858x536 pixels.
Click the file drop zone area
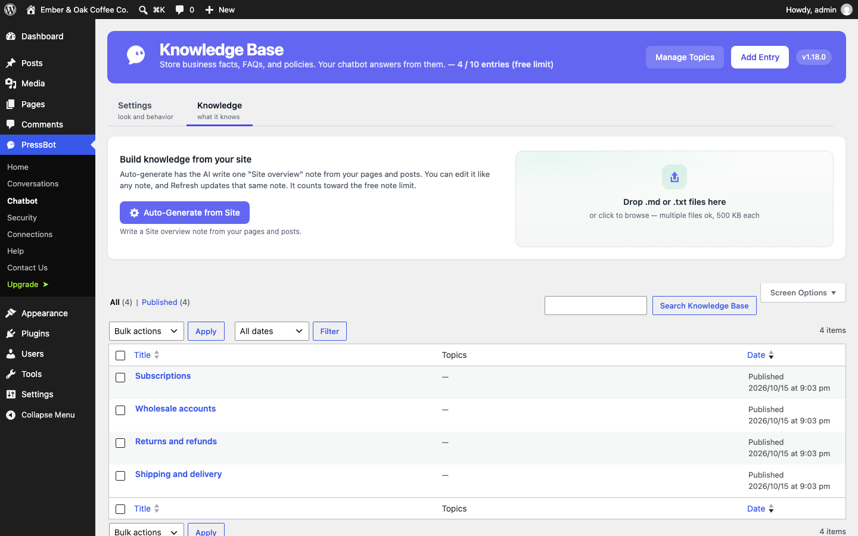[x=674, y=199]
